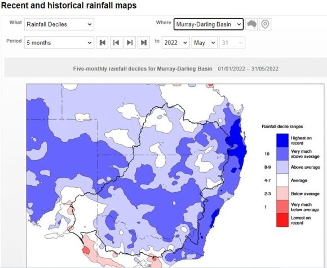The image size is (327, 268).
Task: Jump to the earliest period button
Action: 102,42
